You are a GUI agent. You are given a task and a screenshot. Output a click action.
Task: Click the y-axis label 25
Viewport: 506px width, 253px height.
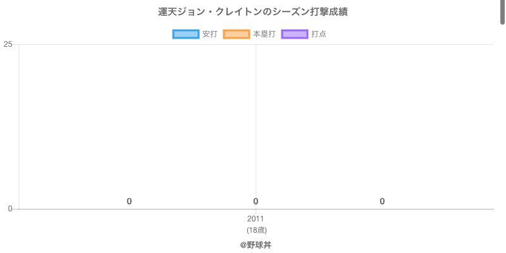coord(8,44)
